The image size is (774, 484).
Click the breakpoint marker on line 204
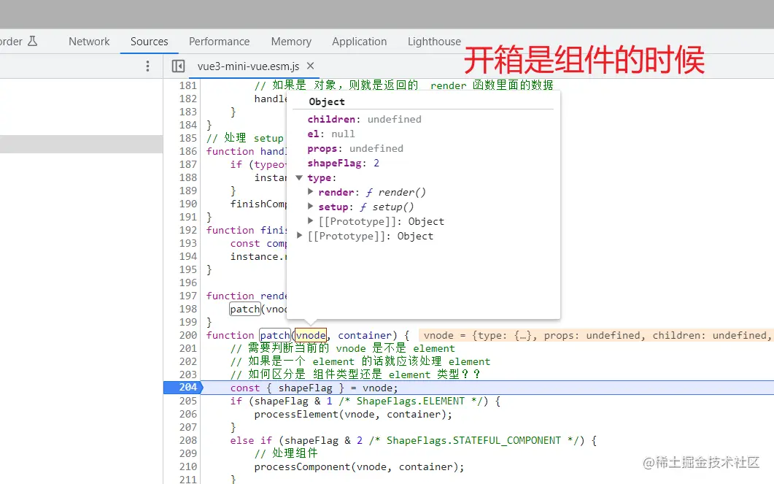tap(182, 387)
